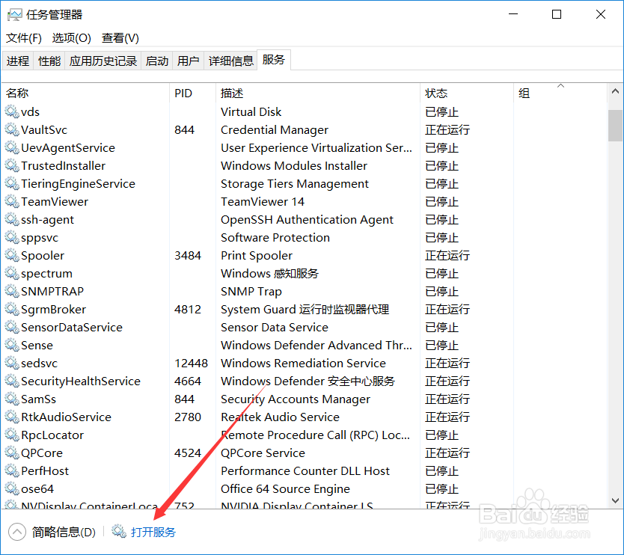Viewport: 624px width, 555px height.
Task: Click the gear icon beside ssh-agent
Action: tap(12, 220)
